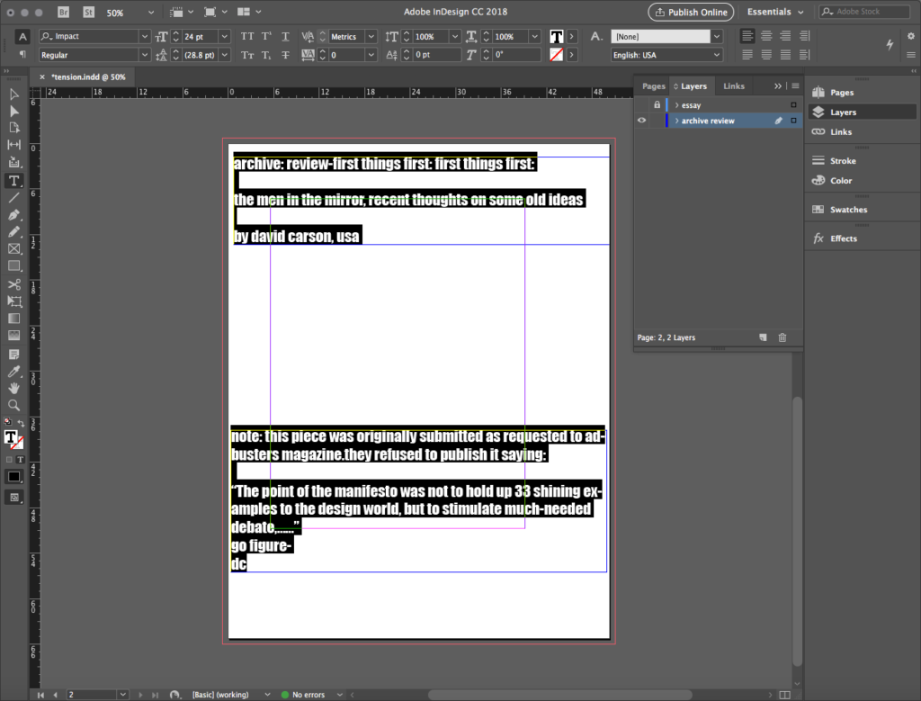Delete selected layer with trash icon
This screenshot has height=701, width=921.
[782, 337]
